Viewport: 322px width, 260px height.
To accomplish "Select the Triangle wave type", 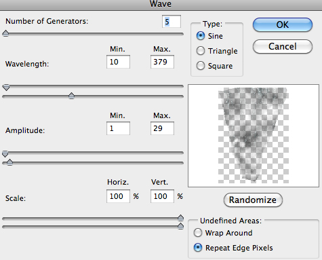I will point(201,51).
